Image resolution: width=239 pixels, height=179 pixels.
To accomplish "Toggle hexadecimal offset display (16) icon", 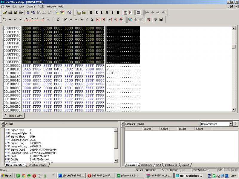I will [79, 13].
